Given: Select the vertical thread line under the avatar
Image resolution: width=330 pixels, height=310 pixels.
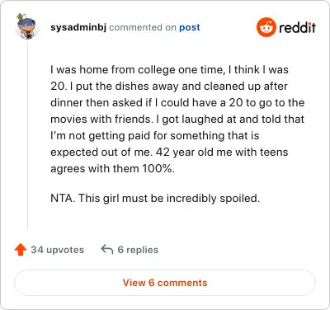Looking at the screenshot, I should click(27, 136).
